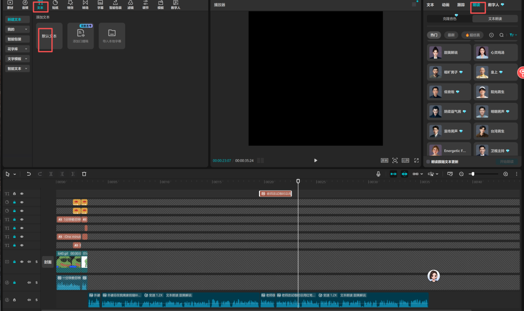
Task: Expand the 文字模板 category in sidebar
Action: coord(17,59)
